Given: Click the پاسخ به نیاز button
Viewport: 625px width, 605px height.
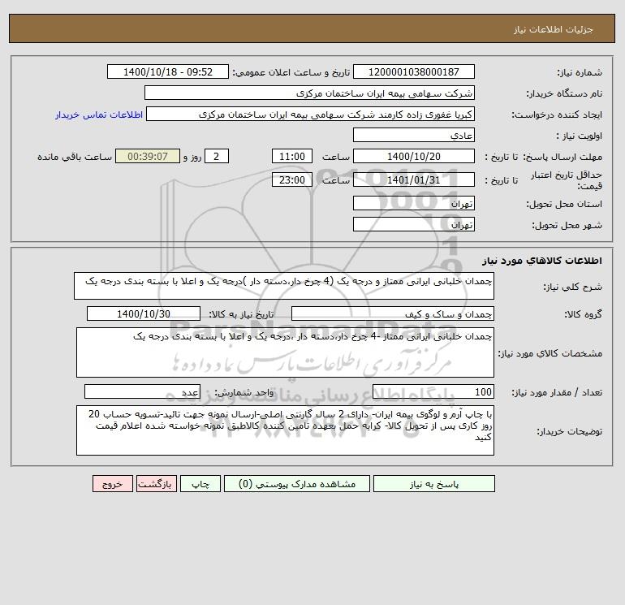Looking at the screenshot, I should pos(434,484).
